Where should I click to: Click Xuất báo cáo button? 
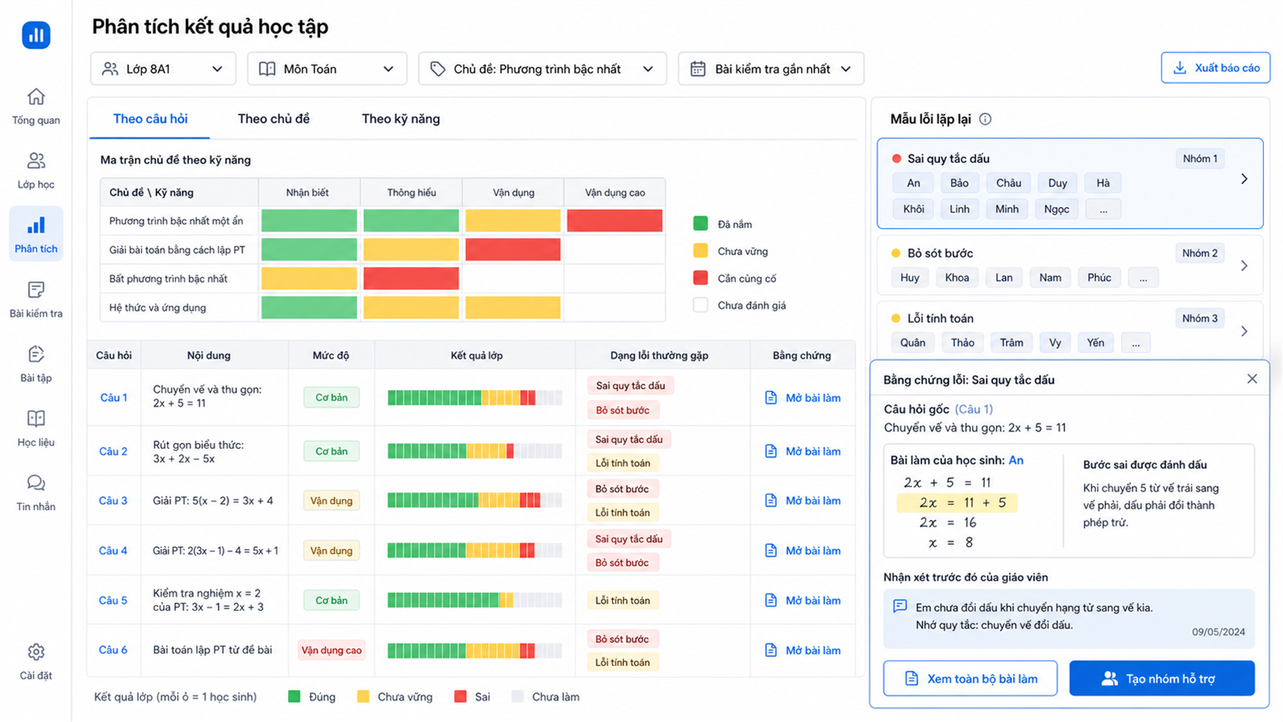coord(1215,68)
